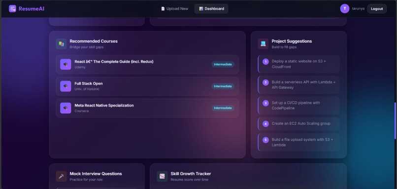
Task: Click the Coursera provider label
Action: tap(82, 111)
